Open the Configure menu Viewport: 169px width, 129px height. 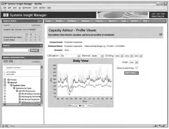click(x=73, y=21)
